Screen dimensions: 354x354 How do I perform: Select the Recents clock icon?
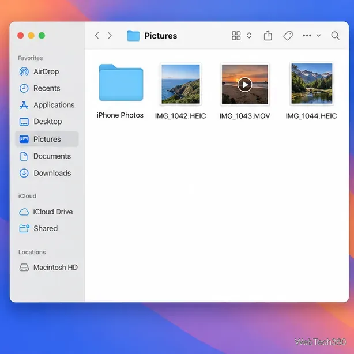tap(24, 88)
